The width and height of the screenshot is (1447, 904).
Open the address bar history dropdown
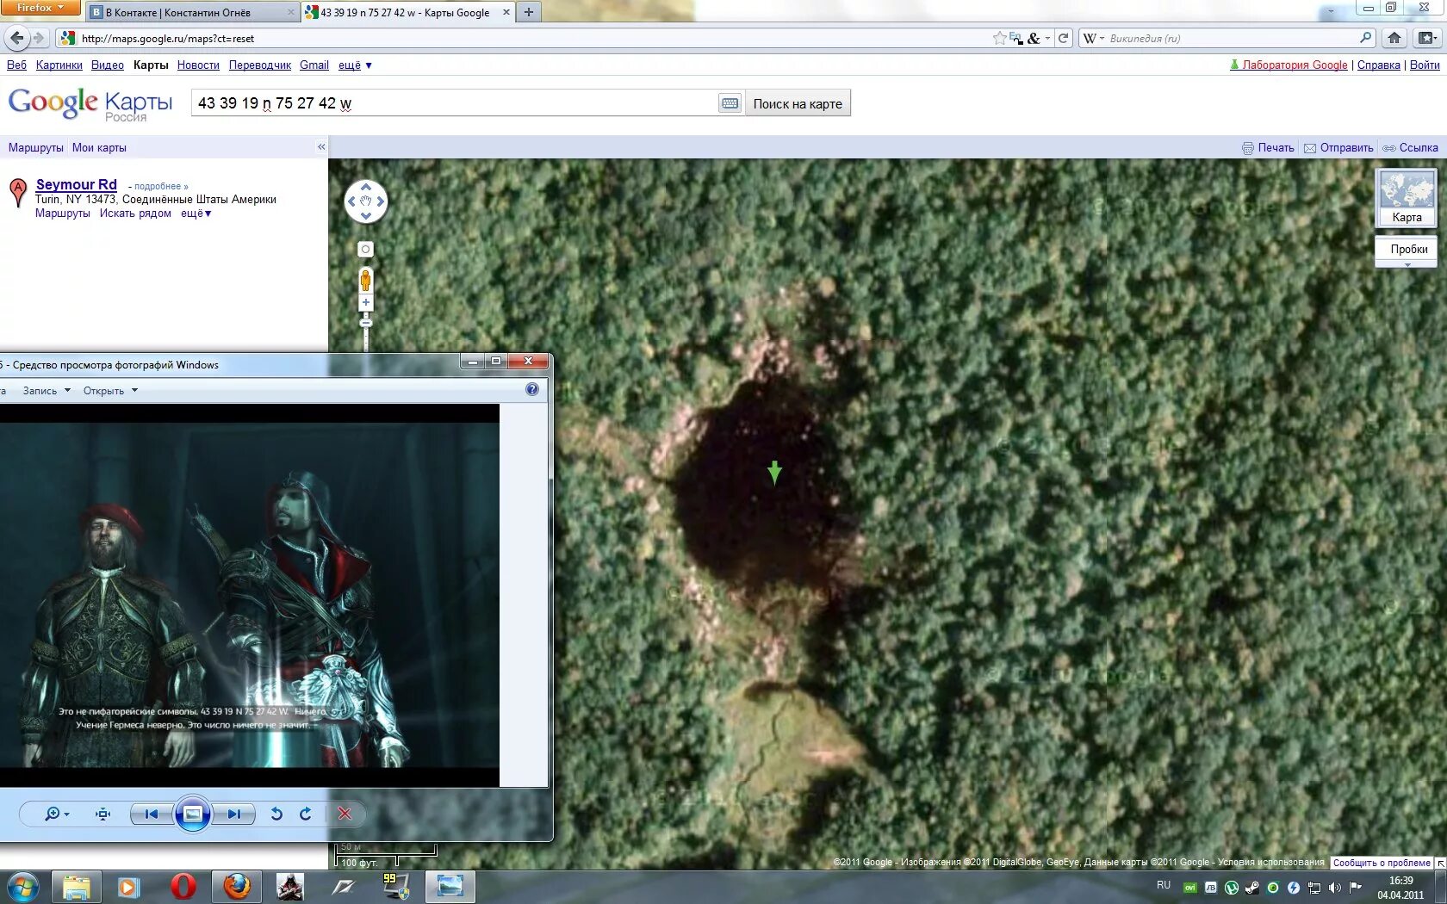click(1047, 38)
